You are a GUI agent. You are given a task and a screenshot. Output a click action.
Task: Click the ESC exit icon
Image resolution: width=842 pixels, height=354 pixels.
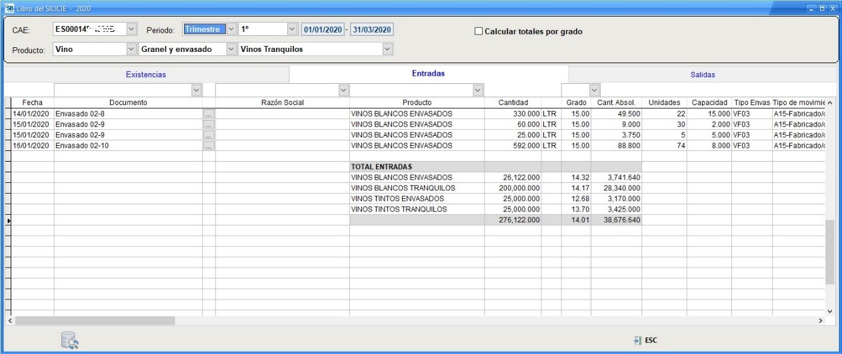coord(638,340)
